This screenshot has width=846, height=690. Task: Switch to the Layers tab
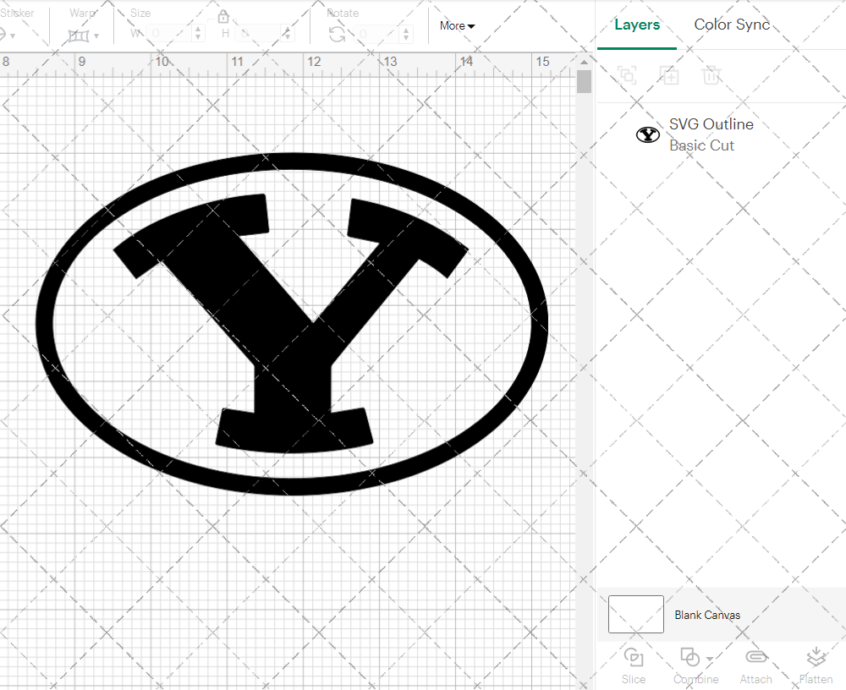[x=637, y=25]
